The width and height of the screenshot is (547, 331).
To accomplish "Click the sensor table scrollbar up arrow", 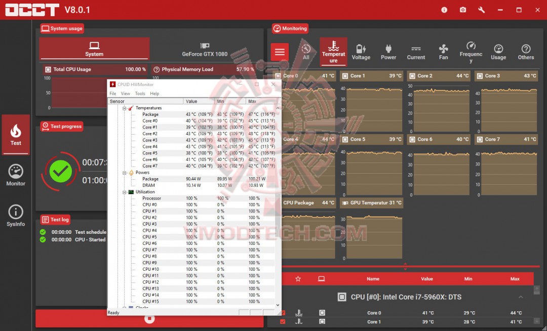I will coord(537,288).
